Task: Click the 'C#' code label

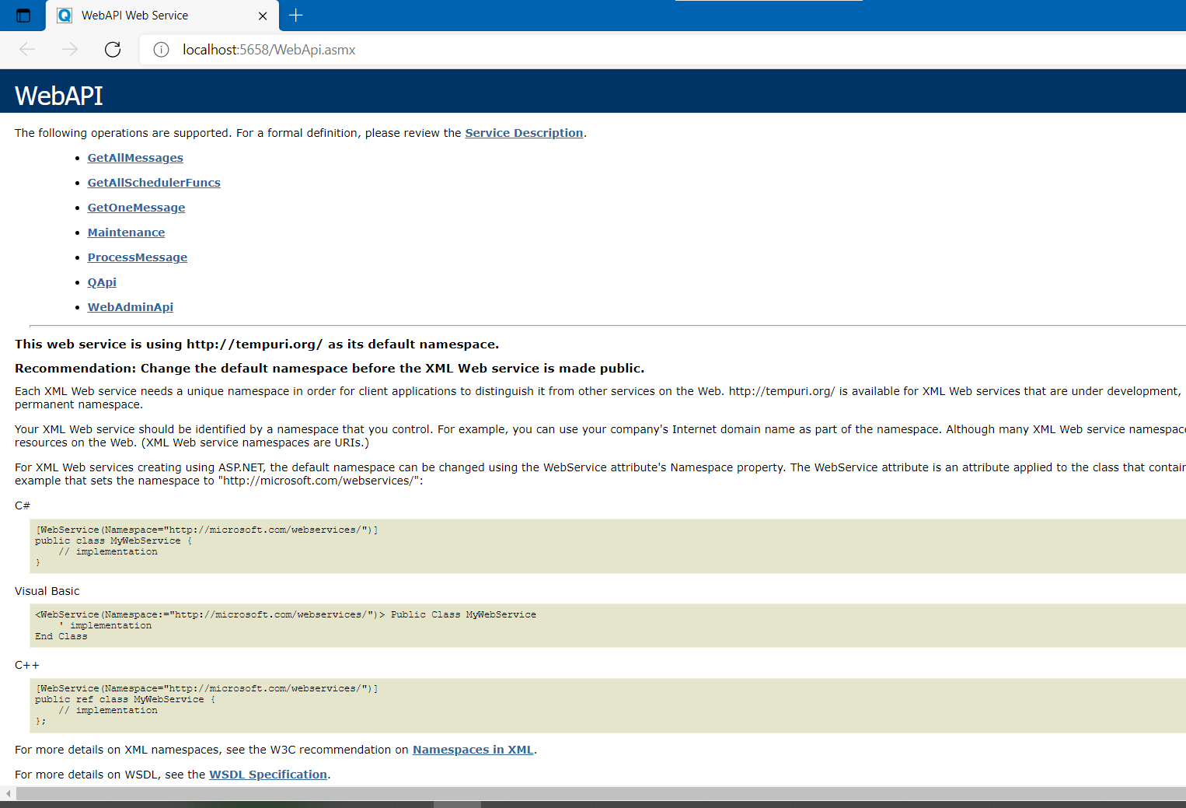Action: 23,505
